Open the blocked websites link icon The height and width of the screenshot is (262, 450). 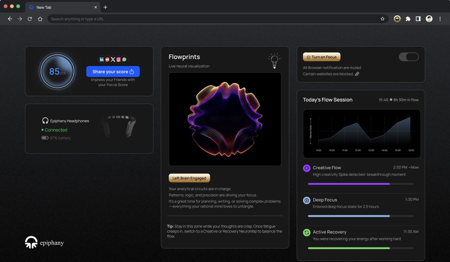tap(357, 74)
